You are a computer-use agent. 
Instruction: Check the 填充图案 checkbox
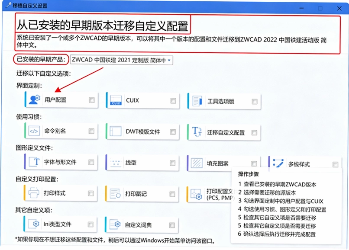254,163
